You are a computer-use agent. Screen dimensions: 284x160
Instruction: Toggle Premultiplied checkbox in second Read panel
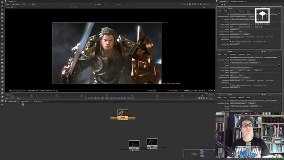pyautogui.click(x=245, y=80)
